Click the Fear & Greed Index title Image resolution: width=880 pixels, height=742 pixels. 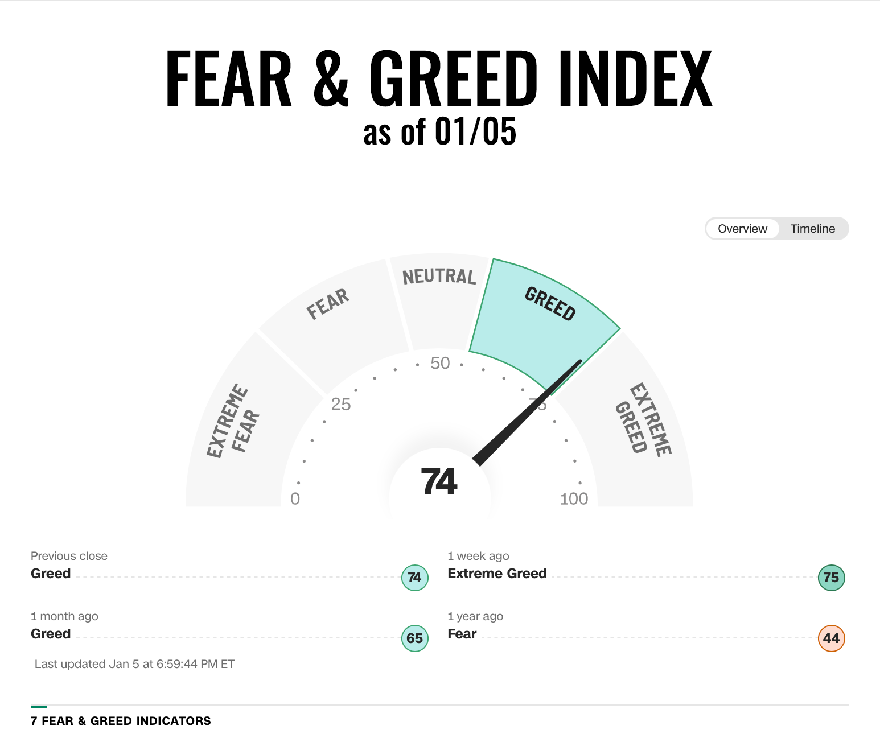coord(439,79)
